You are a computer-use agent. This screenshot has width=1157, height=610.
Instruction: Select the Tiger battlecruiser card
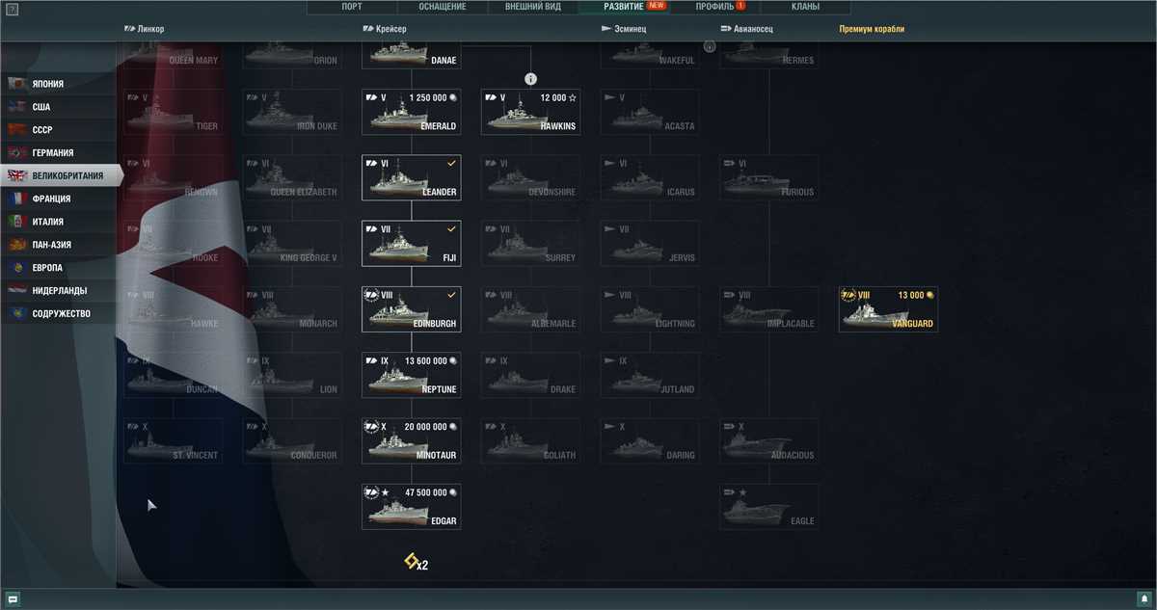point(173,112)
